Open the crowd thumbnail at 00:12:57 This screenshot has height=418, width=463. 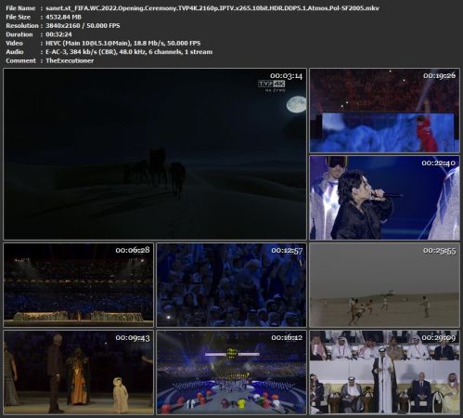tap(231, 285)
